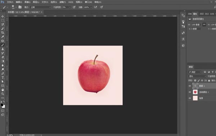The image size is (216, 136).
Task: Hide the background layer 背景
Action: pos(190,98)
